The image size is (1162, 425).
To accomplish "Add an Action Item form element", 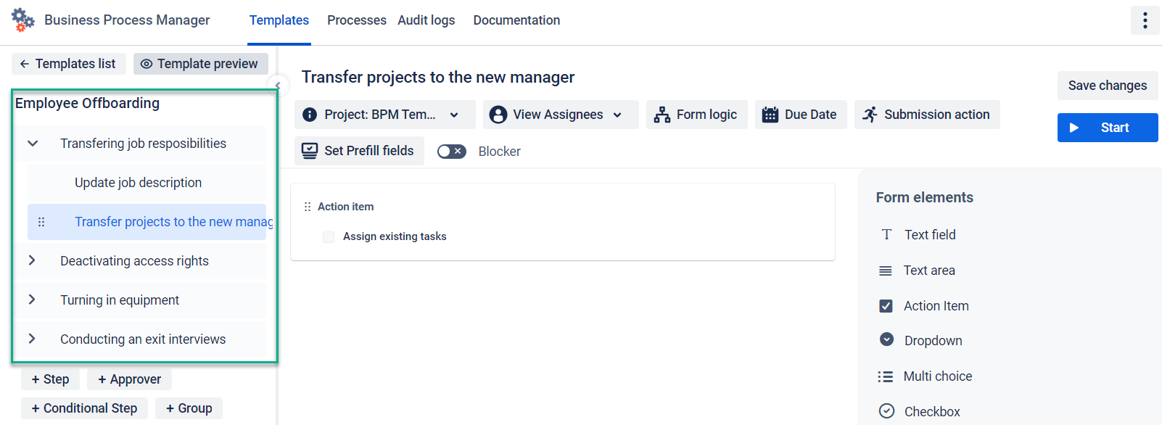I will 936,305.
